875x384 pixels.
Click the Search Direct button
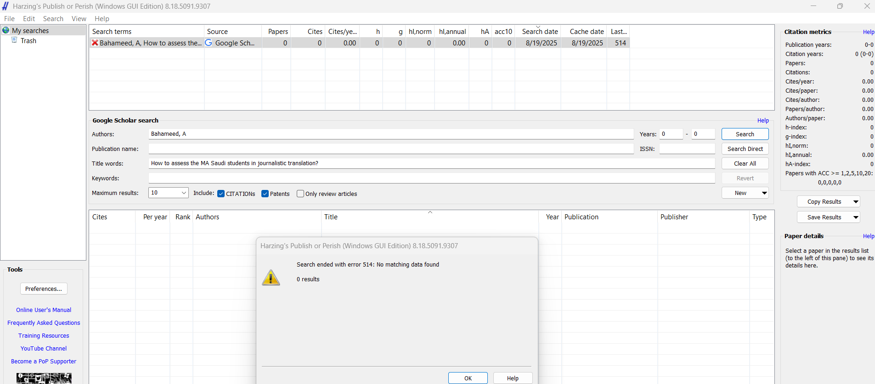coord(745,149)
